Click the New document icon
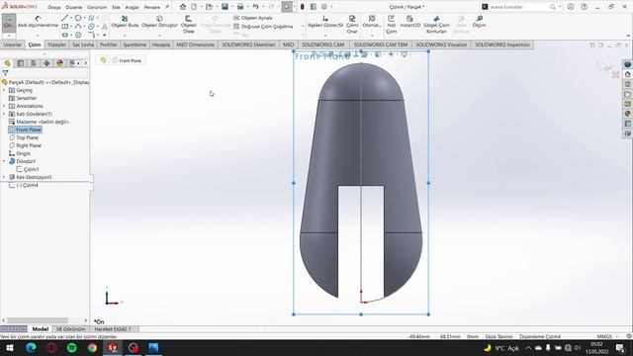 click(x=194, y=7)
